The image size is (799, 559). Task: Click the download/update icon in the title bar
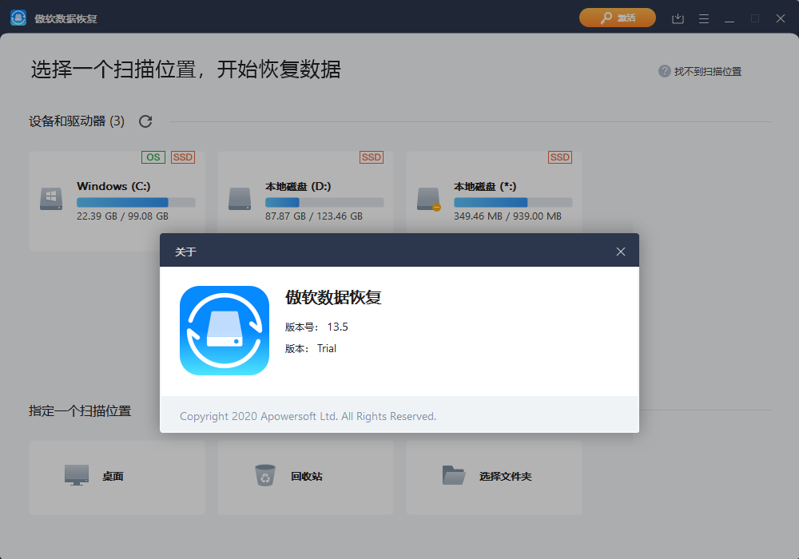point(678,18)
